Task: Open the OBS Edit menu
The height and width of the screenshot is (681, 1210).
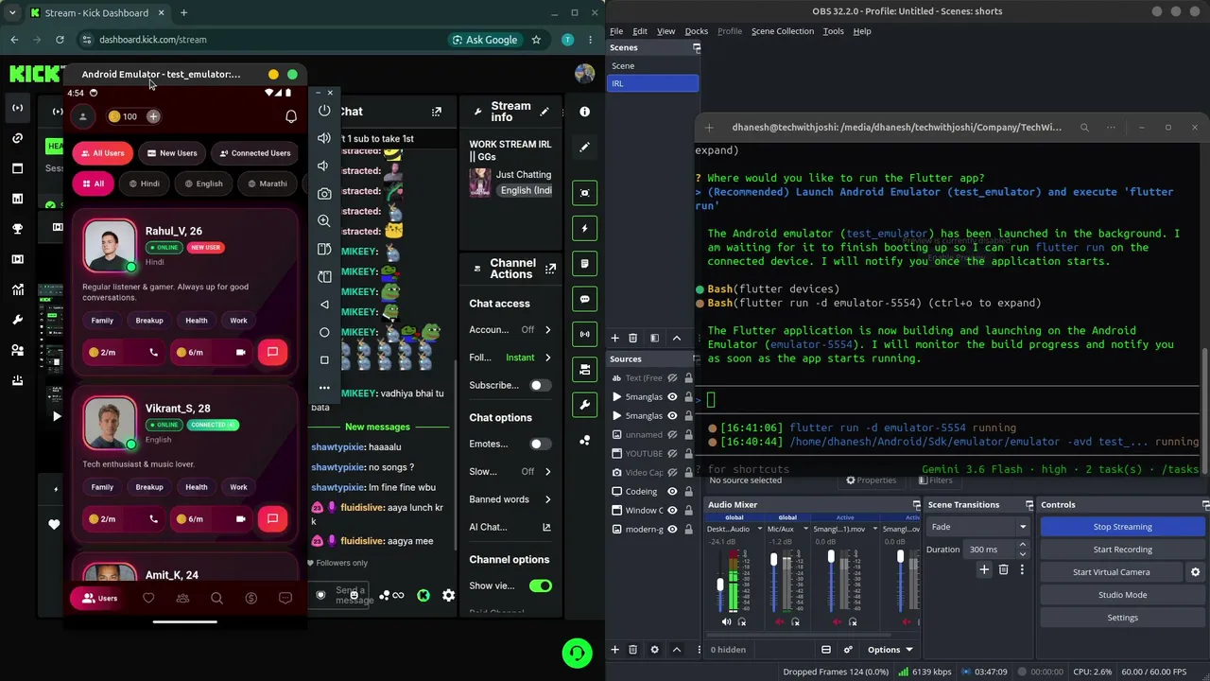Action: 640,31
